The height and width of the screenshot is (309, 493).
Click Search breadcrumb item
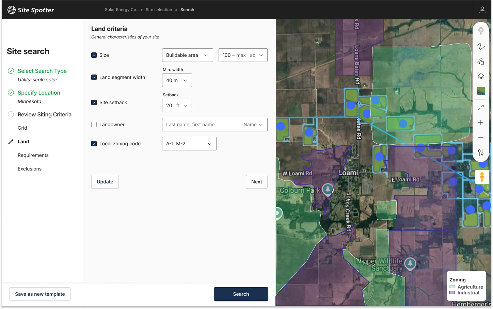(x=187, y=10)
